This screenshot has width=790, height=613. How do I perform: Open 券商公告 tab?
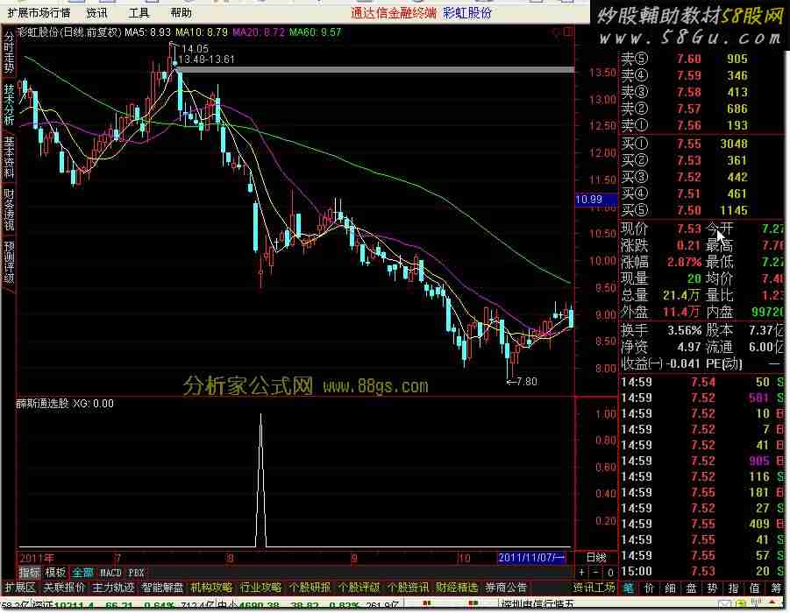(506, 588)
